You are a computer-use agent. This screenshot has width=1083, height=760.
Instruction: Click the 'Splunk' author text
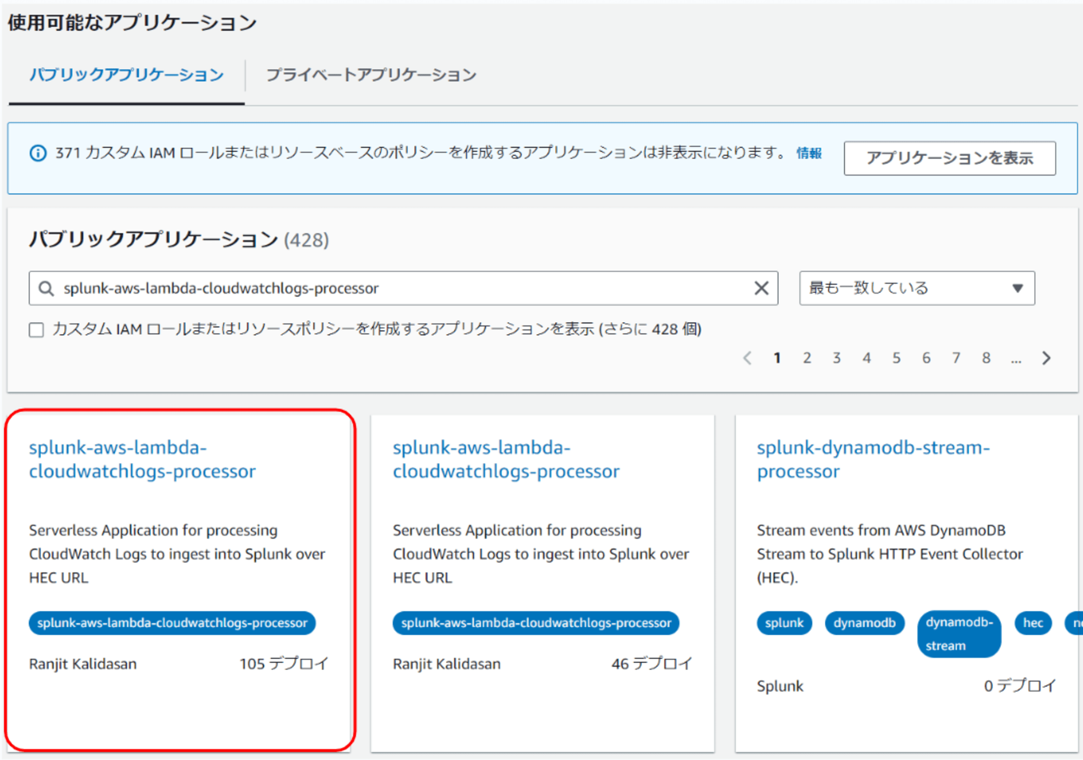(x=780, y=686)
